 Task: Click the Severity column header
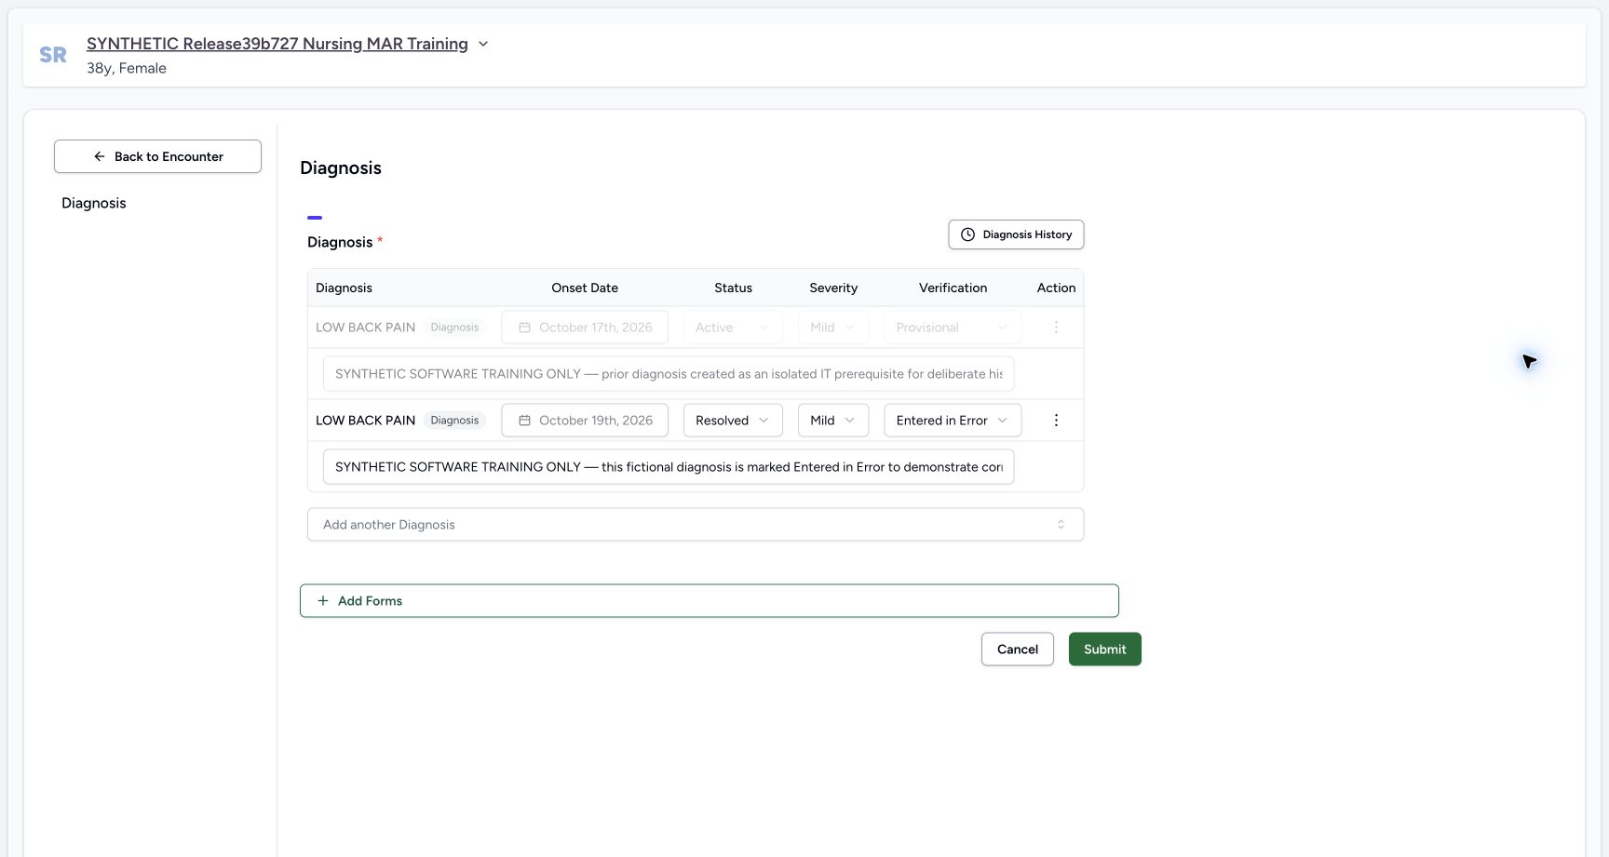833,288
